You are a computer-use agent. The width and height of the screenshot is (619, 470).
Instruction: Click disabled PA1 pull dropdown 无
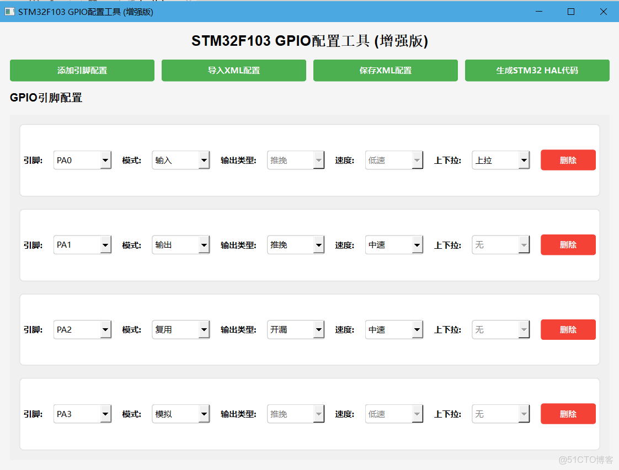[x=500, y=245]
